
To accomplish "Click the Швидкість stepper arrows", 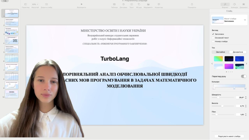I will [x=246, y=97].
